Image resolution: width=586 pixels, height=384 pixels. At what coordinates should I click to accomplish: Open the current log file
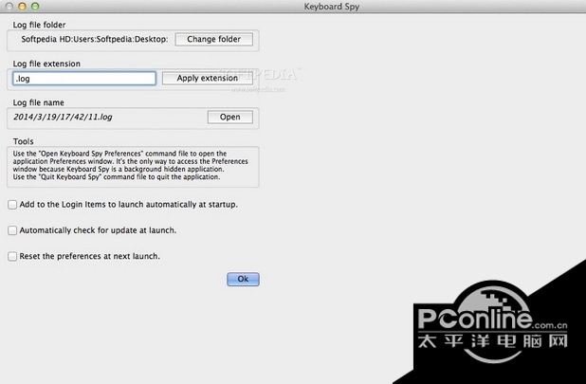tap(229, 117)
